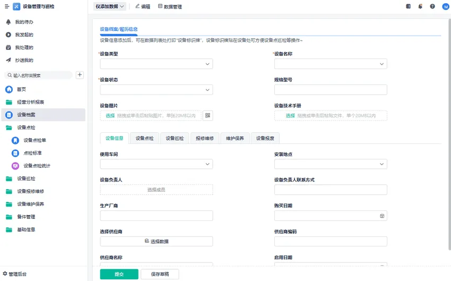Click 选择 to upload 设备图片
Screen dimensions: 451x281
pyautogui.click(x=110, y=116)
